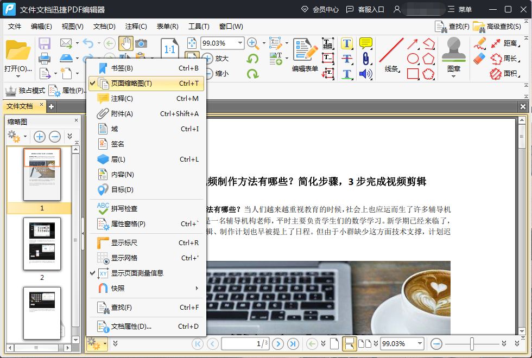This screenshot has width=532, height=358.
Task: Select the Hand tool
Action: [125, 43]
